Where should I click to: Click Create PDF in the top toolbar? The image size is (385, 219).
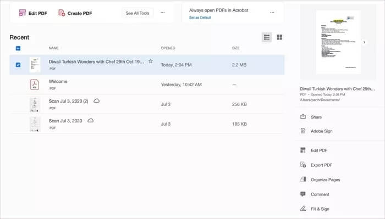tap(75, 13)
